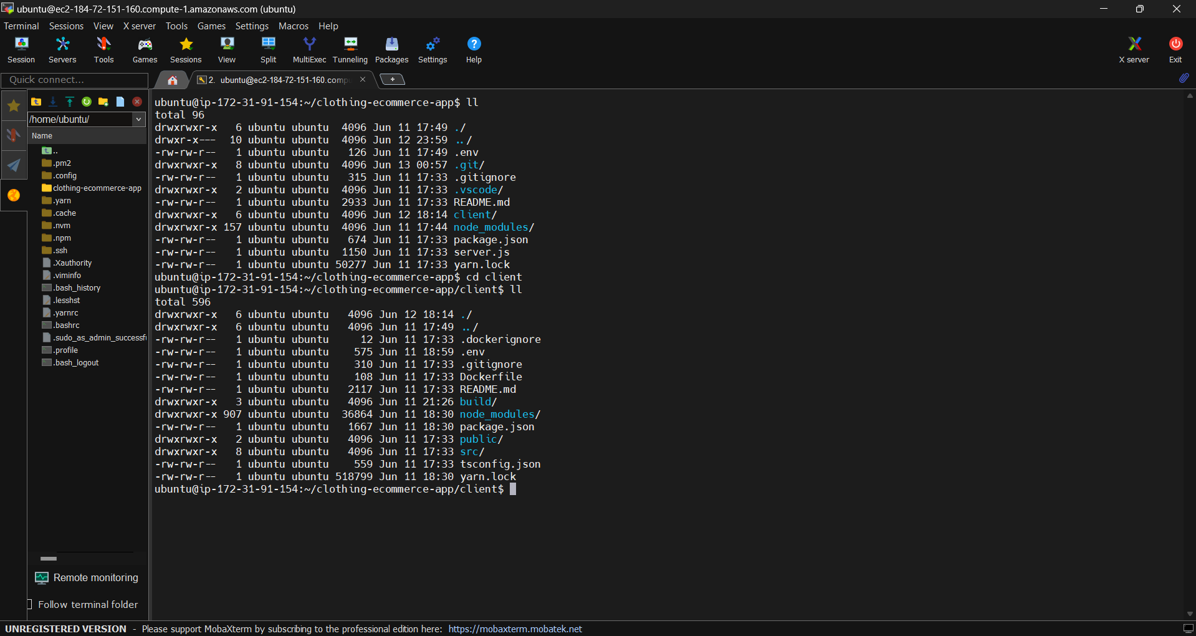
Task: Open the Session toolbar button
Action: tap(21, 50)
